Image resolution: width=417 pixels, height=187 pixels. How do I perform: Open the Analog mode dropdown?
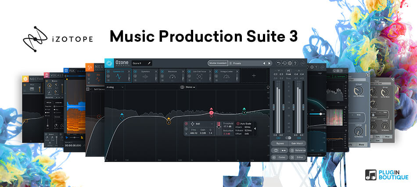pos(115,87)
